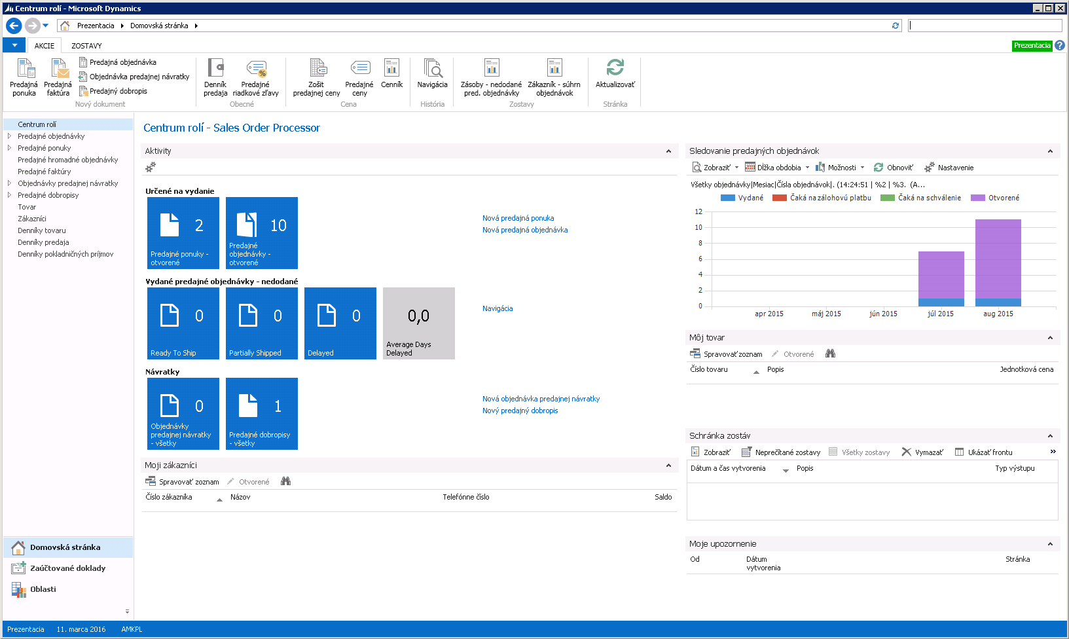Open Oblasti navigation section
This screenshot has height=639, width=1069.
pos(68,589)
